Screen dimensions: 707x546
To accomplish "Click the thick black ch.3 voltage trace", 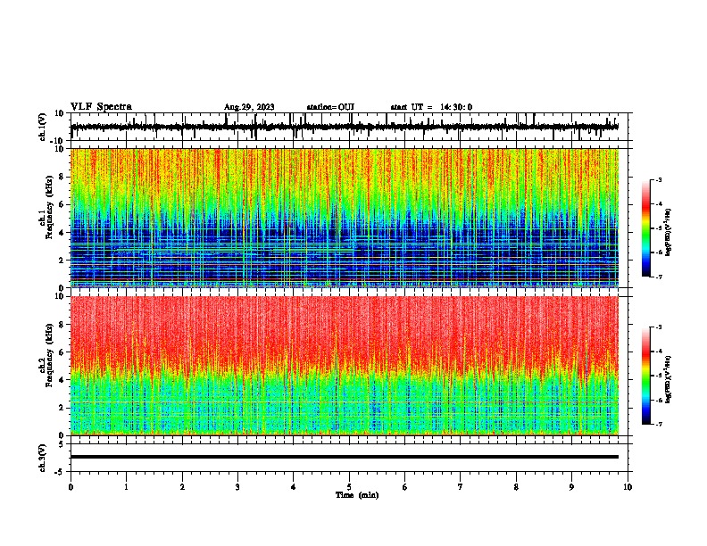I will click(x=344, y=457).
